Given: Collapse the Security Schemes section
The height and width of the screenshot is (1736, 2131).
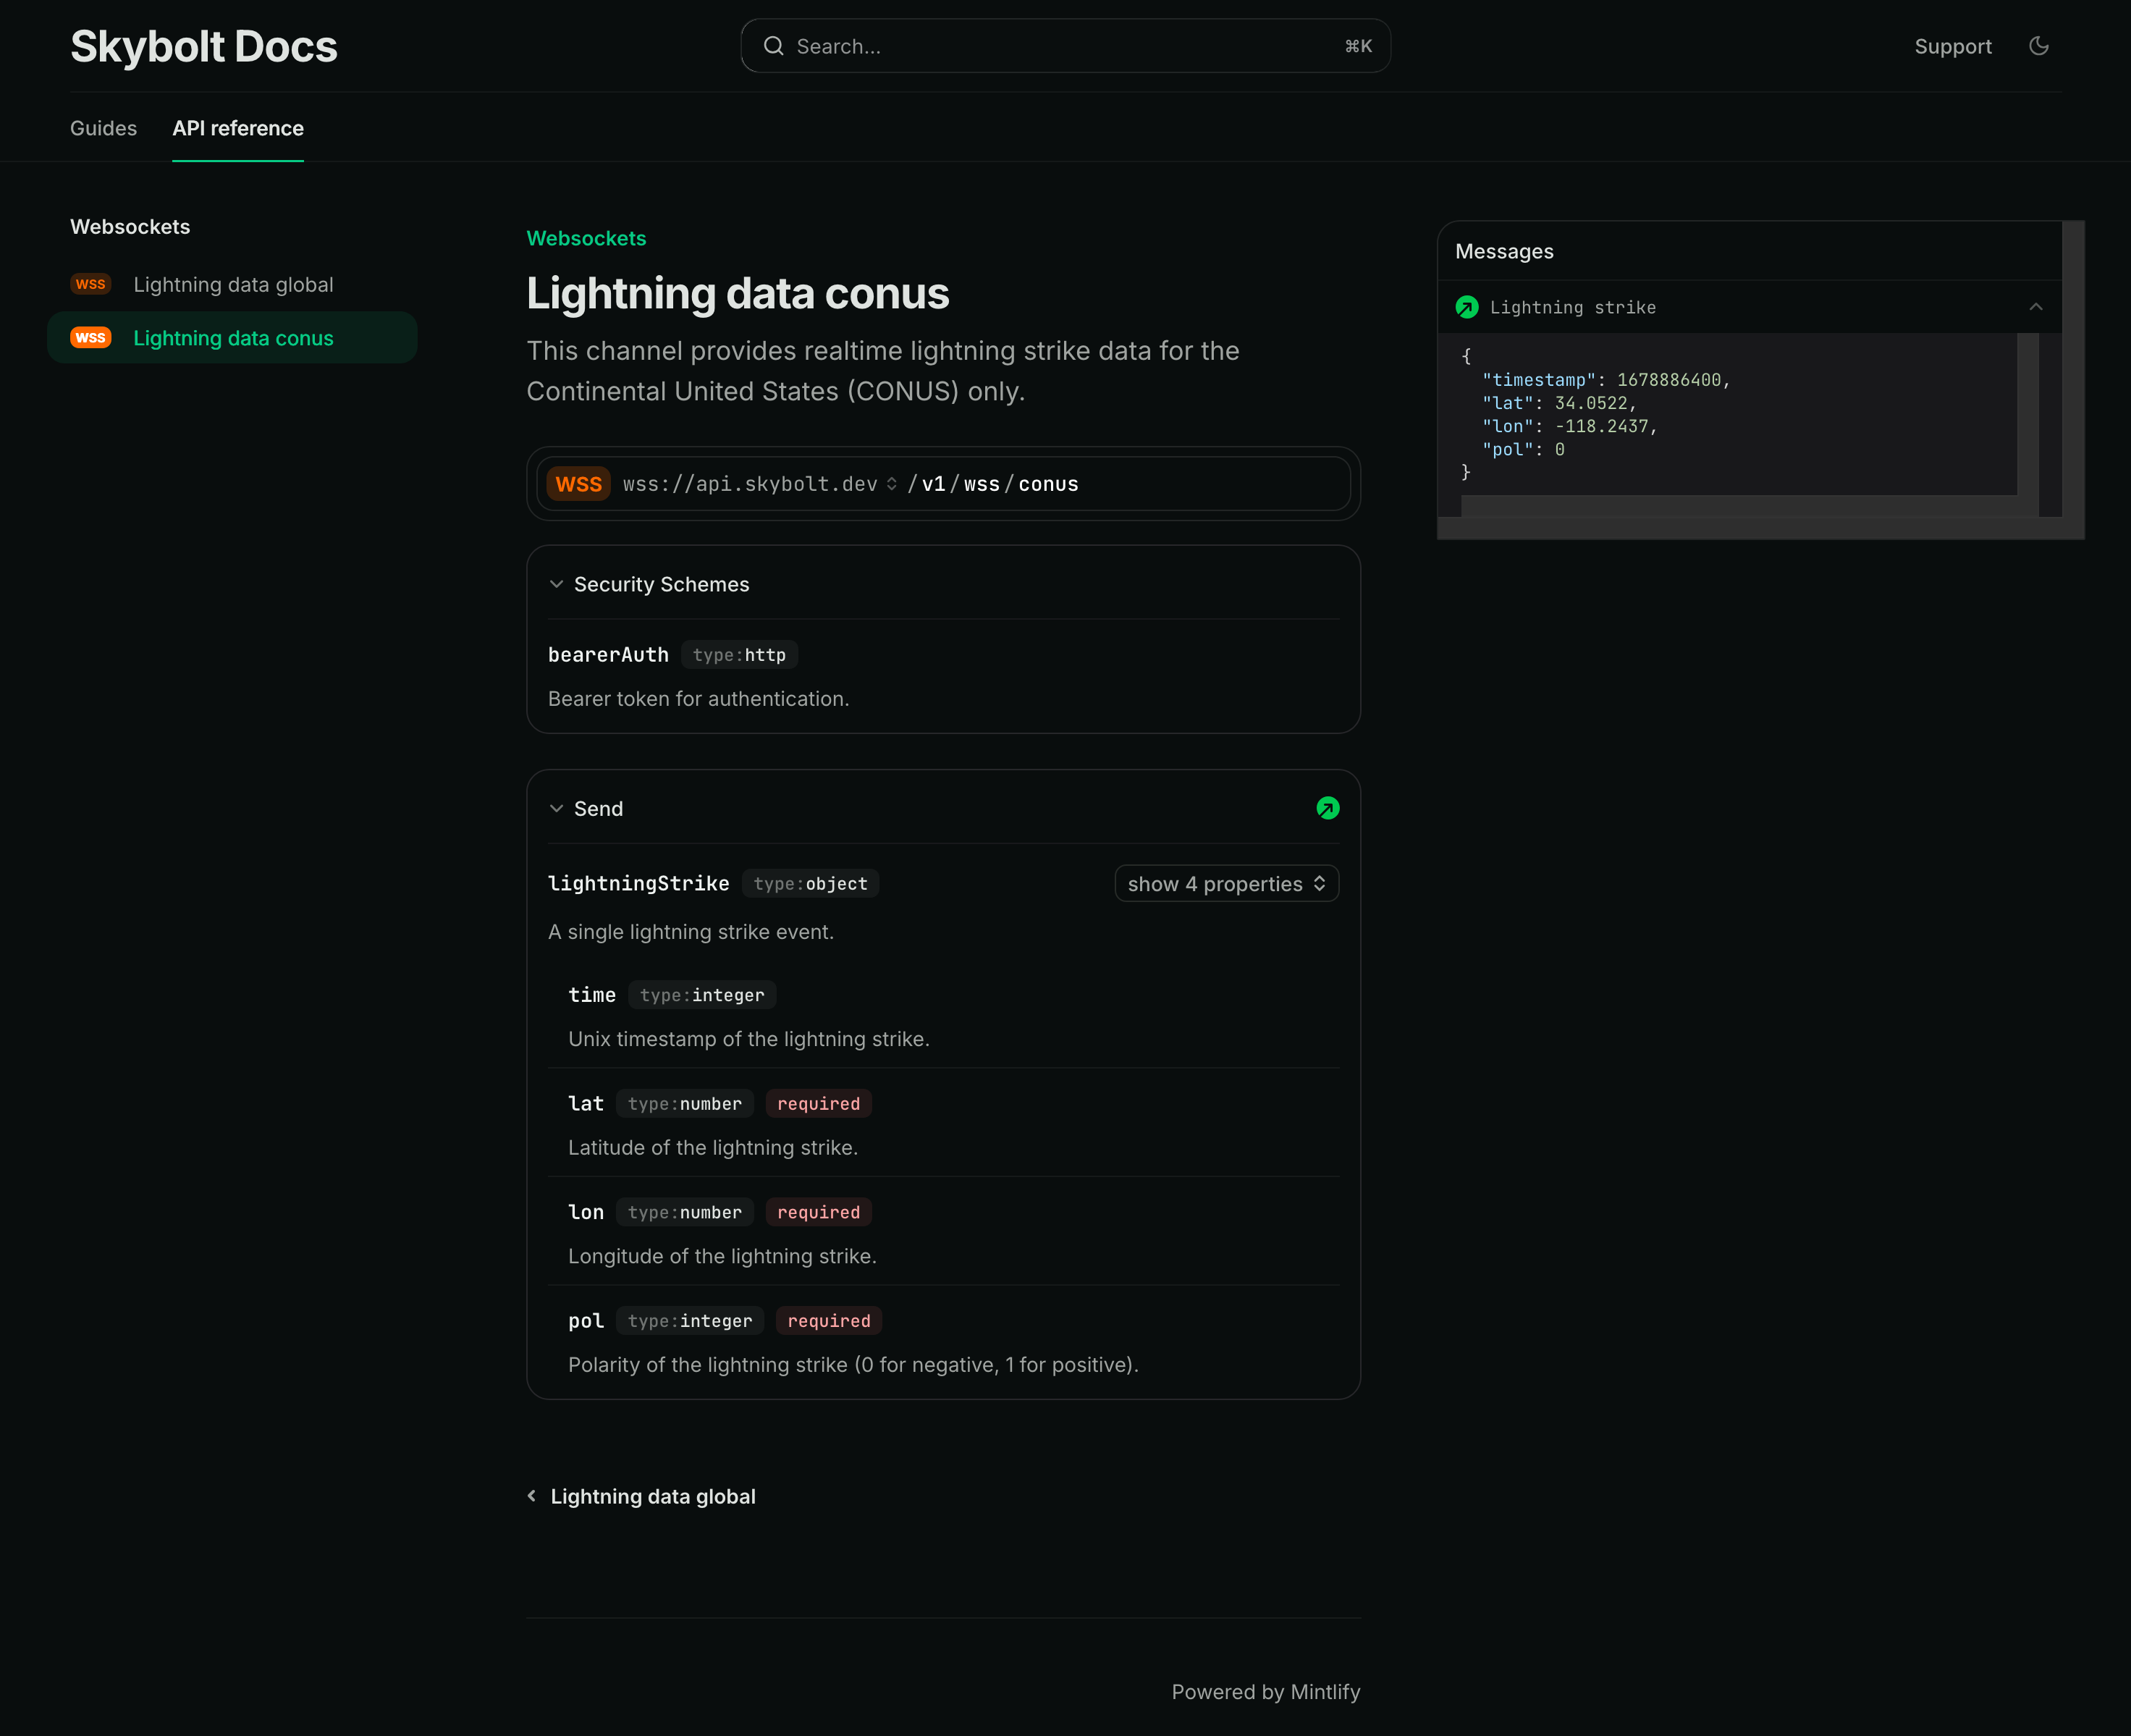Looking at the screenshot, I should (558, 584).
